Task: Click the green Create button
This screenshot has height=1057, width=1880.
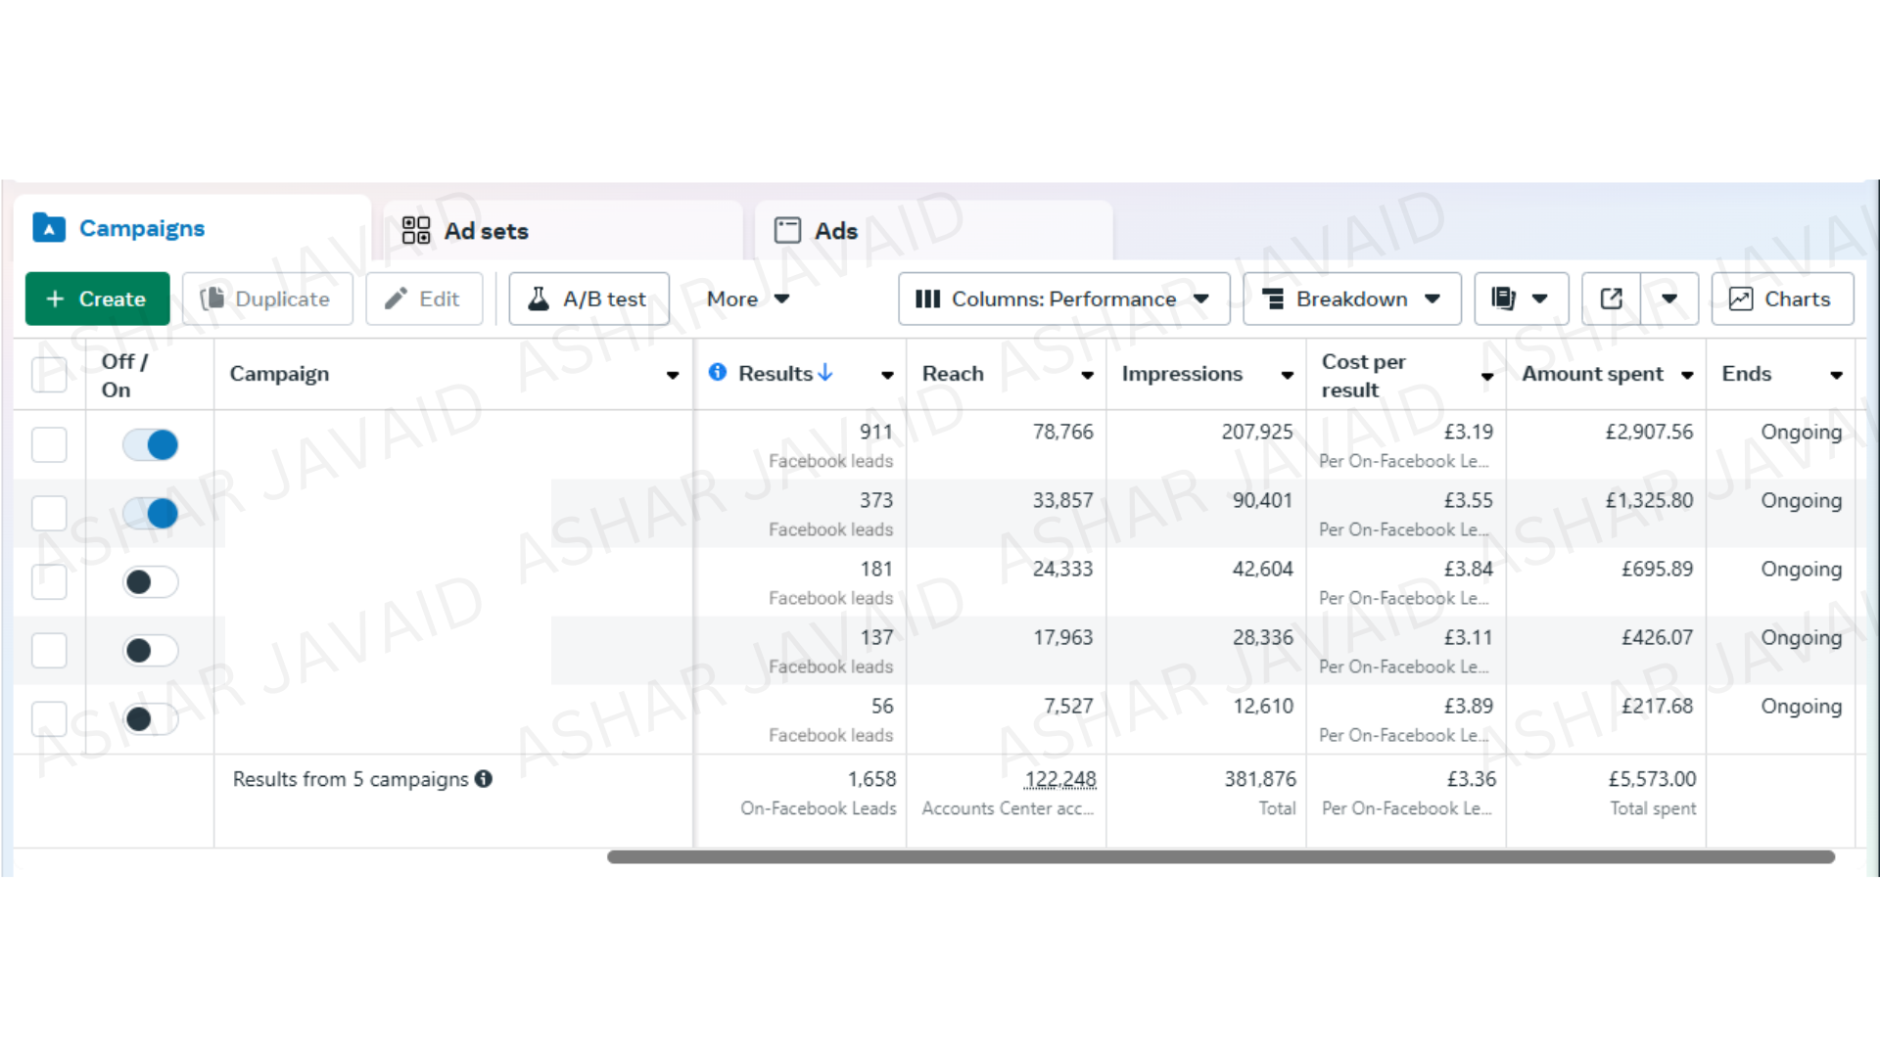Action: 97,299
